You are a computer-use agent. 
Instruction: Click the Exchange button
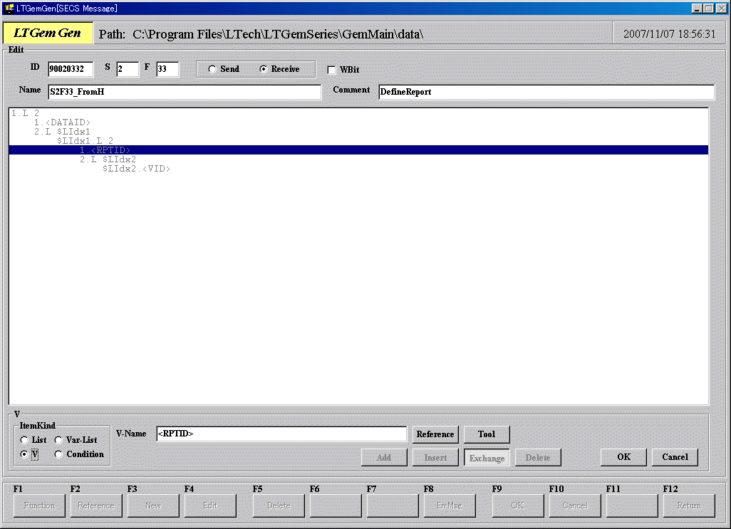pos(487,458)
